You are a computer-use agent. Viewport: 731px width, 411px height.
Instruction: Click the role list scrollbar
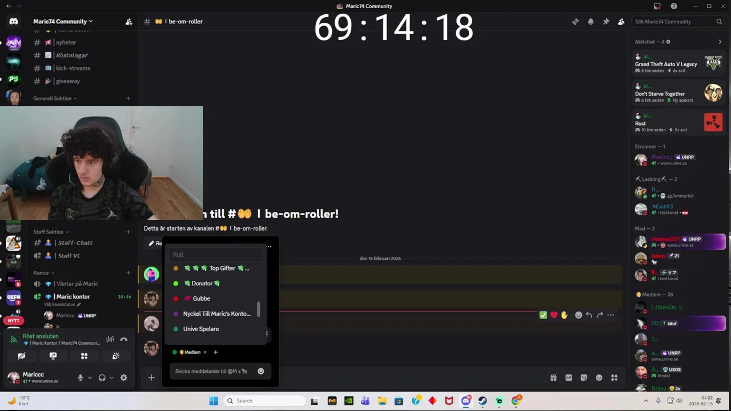pyautogui.click(x=259, y=309)
